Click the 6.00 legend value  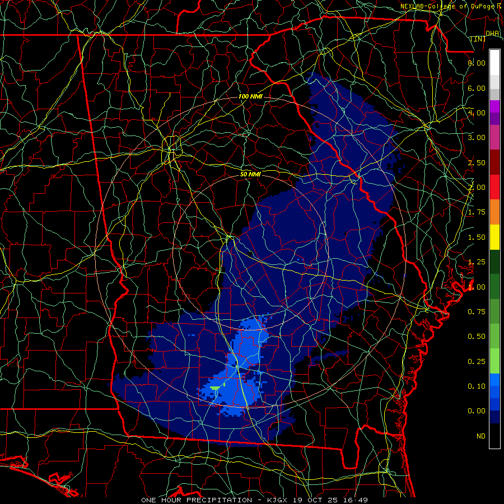[477, 88]
